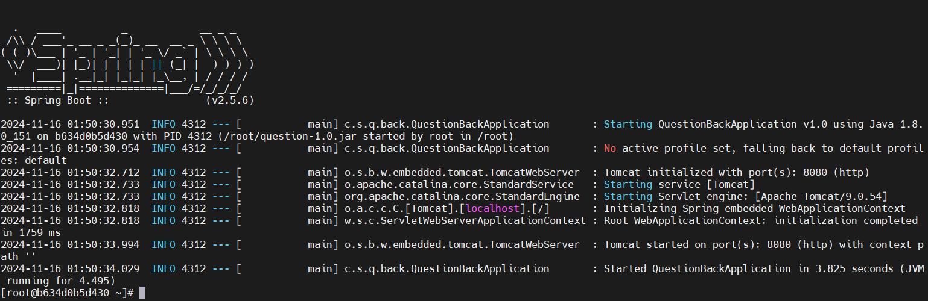The height and width of the screenshot is (301, 928).
Task: Click the red "No" word in the profile message
Action: pyautogui.click(x=610, y=149)
